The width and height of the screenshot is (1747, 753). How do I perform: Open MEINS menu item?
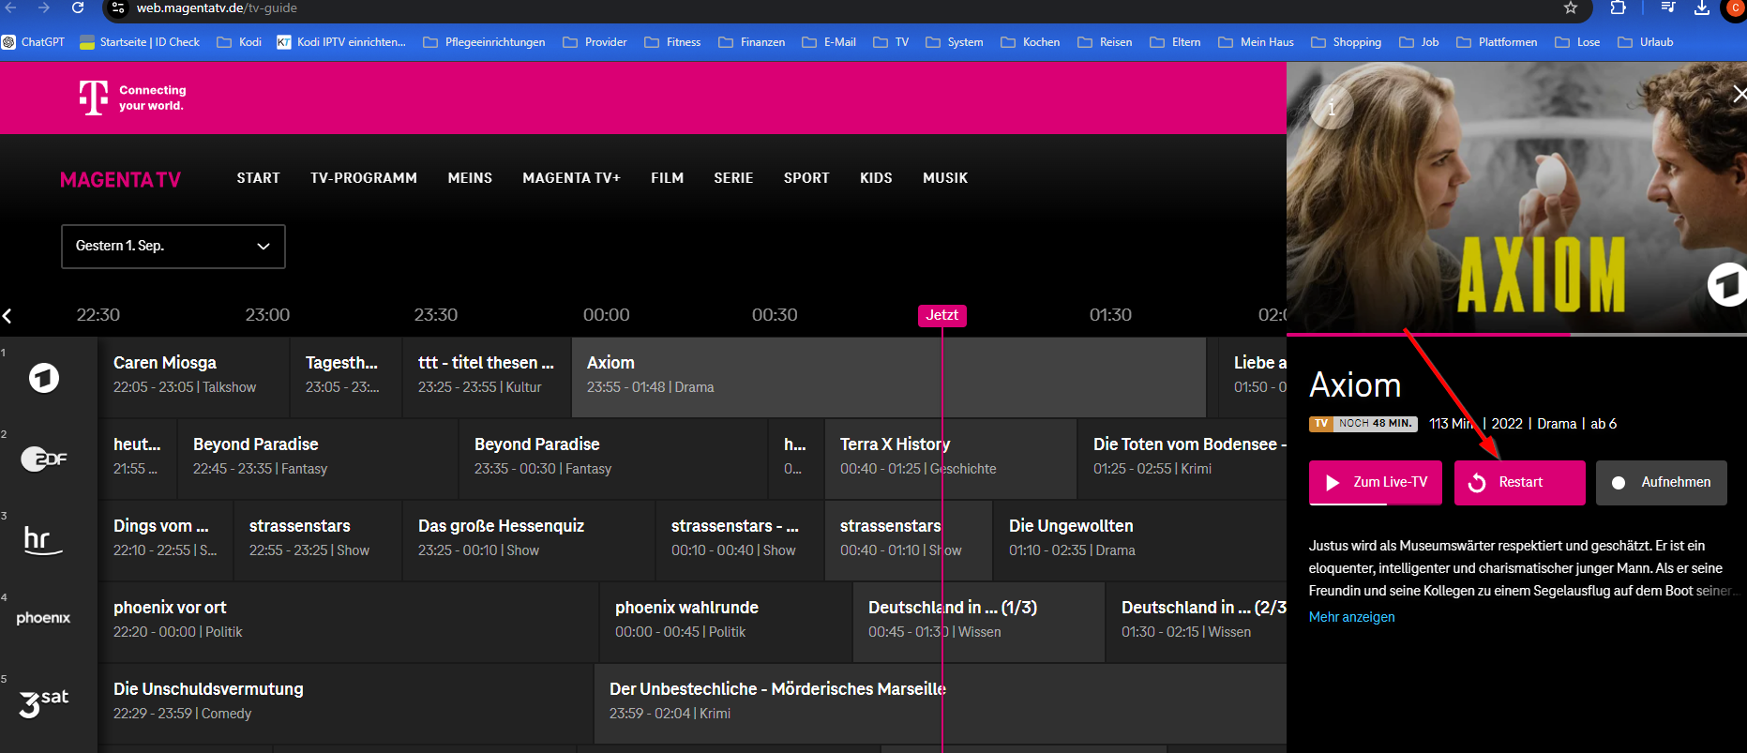(470, 178)
